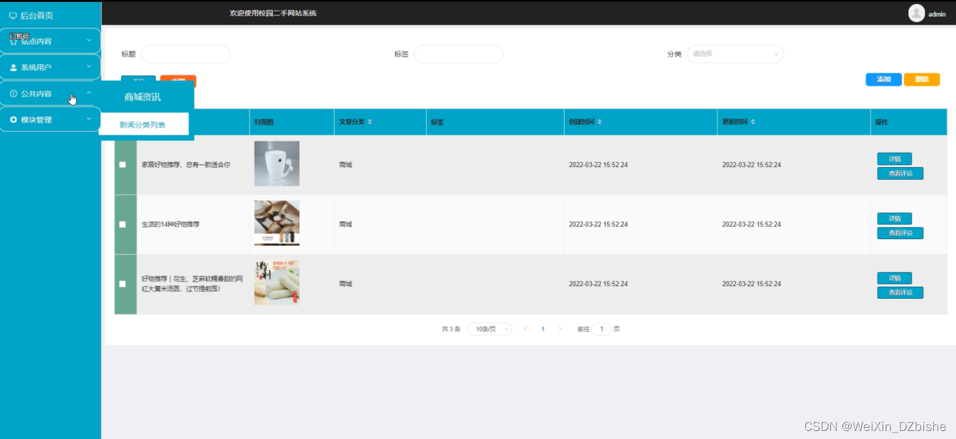This screenshot has height=439, width=956.
Task: Open the 10条/页 page size dropdown
Action: (490, 329)
